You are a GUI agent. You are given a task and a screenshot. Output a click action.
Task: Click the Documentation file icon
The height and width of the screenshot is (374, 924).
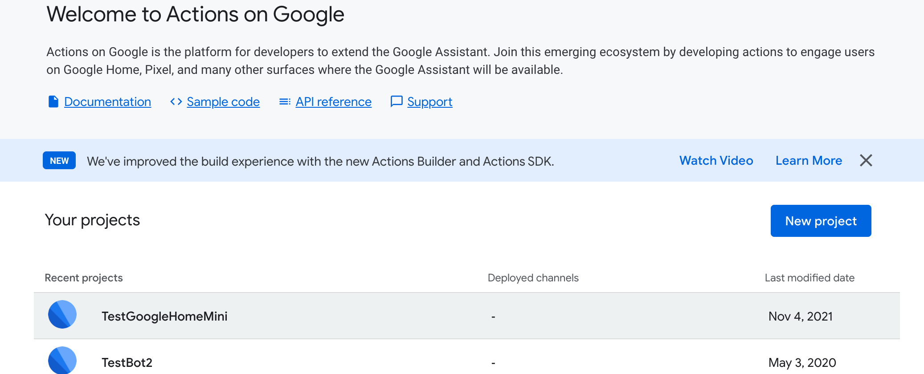coord(53,102)
